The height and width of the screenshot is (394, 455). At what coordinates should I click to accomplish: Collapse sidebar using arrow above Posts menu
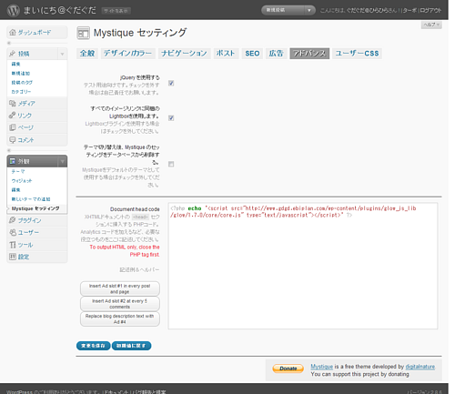9,43
